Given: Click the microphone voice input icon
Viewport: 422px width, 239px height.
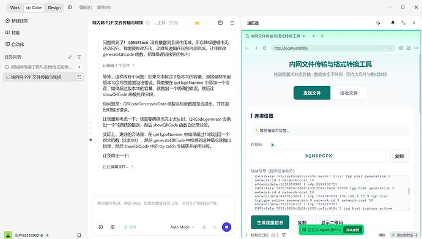Looking at the screenshot, I should 204,227.
